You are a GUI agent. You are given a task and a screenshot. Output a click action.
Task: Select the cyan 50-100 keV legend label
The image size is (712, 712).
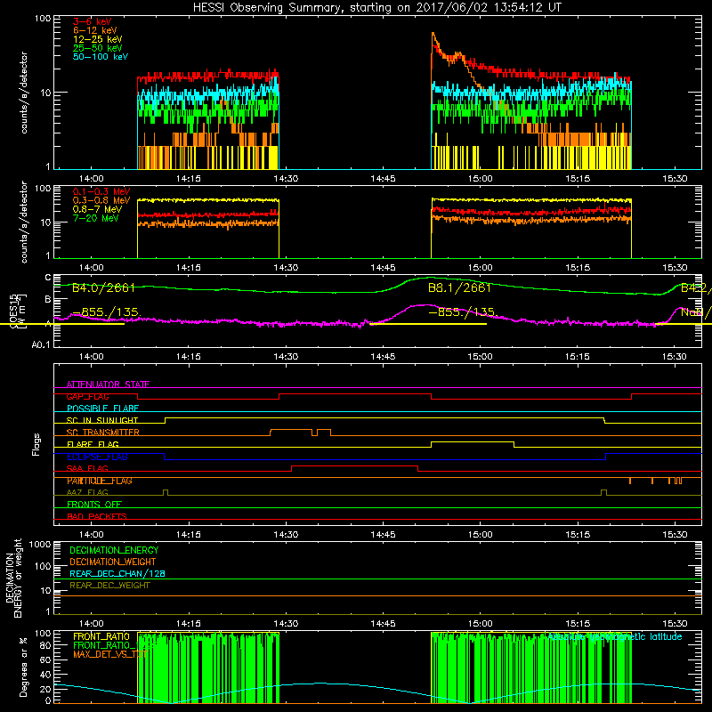coord(101,57)
